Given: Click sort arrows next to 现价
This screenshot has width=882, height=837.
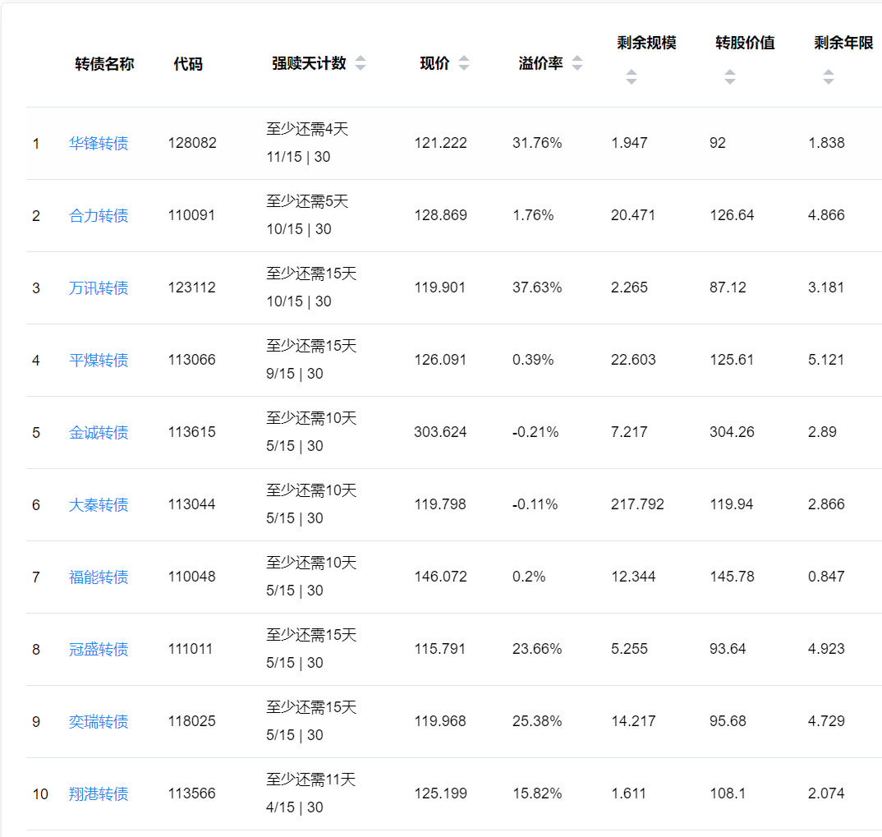Looking at the screenshot, I should pos(464,63).
